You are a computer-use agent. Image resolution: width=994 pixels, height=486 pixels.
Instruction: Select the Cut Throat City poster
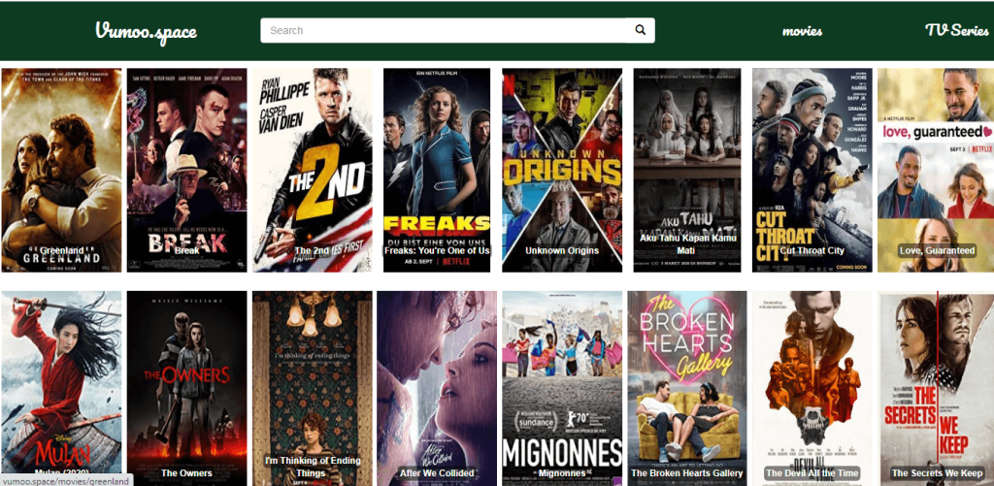point(812,171)
